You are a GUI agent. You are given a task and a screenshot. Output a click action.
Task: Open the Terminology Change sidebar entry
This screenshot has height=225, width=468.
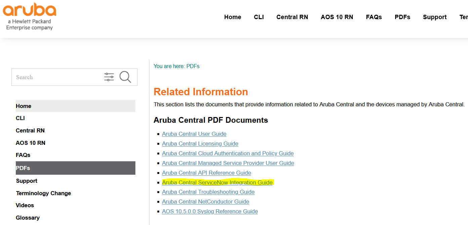coord(43,193)
